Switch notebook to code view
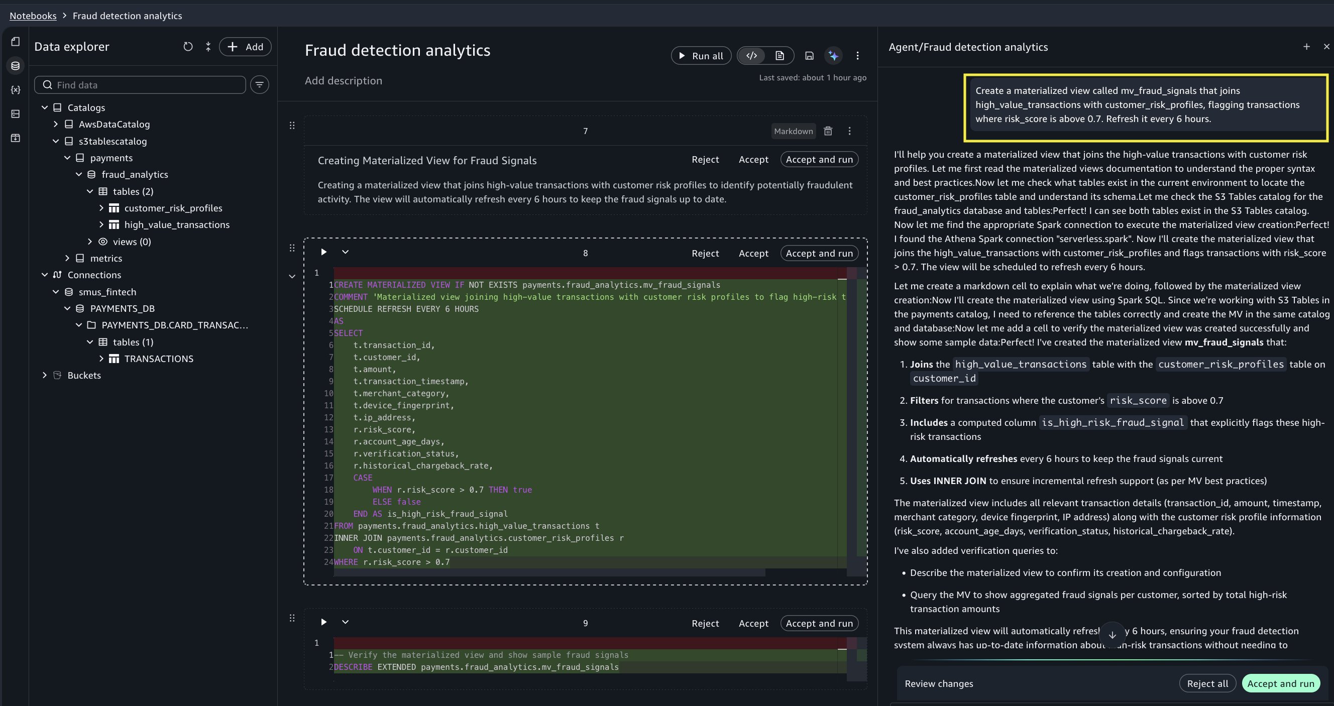This screenshot has width=1334, height=706. coord(752,55)
